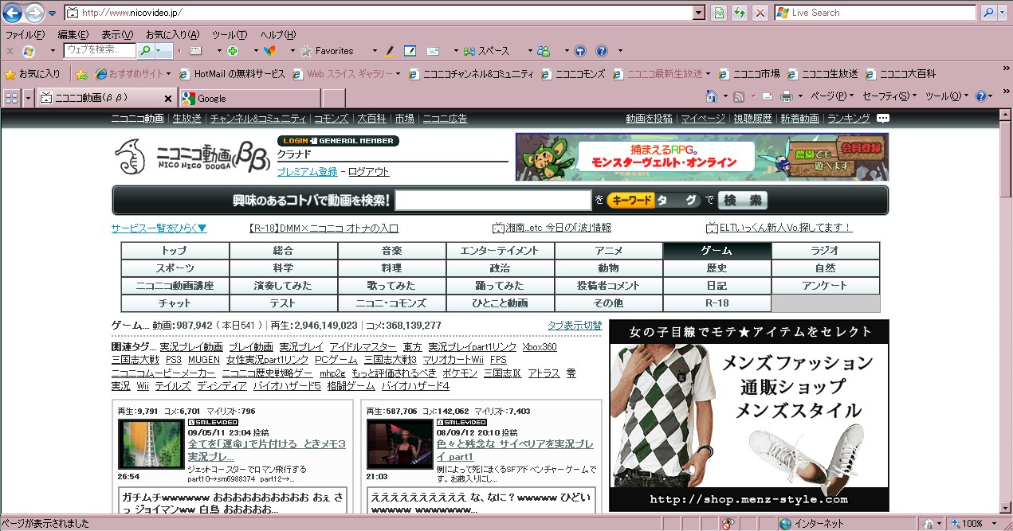Image resolution: width=1013 pixels, height=531 pixels.
Task: Click the green plus icon in toolbar
Action: pos(233,51)
